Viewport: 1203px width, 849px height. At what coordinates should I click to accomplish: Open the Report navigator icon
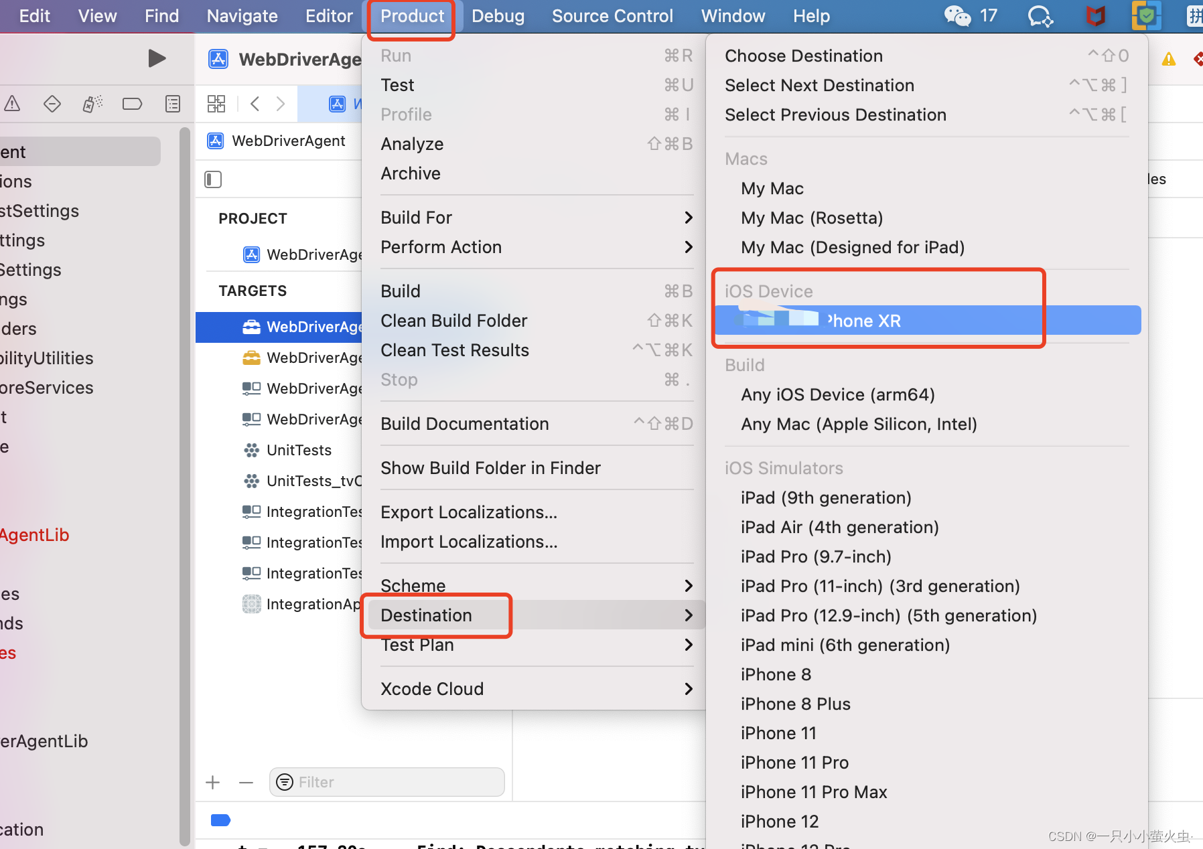tap(173, 104)
